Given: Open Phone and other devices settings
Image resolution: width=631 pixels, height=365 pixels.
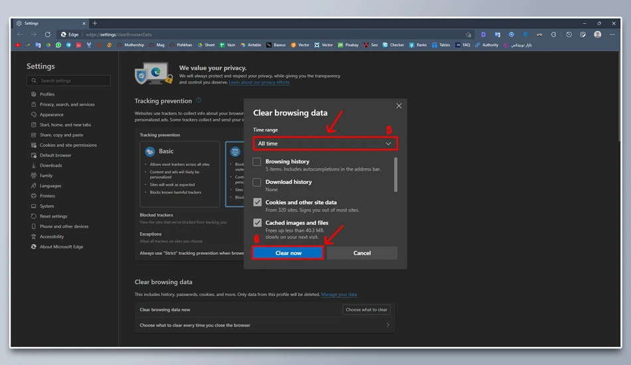Looking at the screenshot, I should point(64,226).
